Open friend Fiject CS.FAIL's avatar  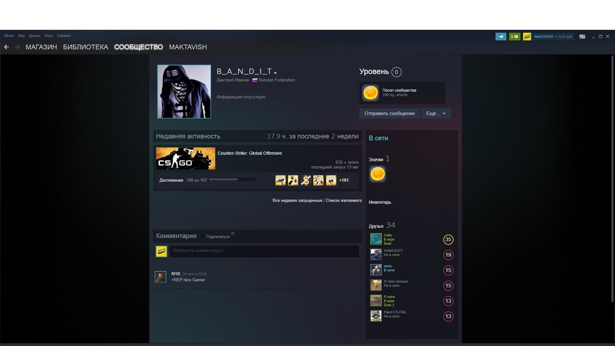[376, 316]
